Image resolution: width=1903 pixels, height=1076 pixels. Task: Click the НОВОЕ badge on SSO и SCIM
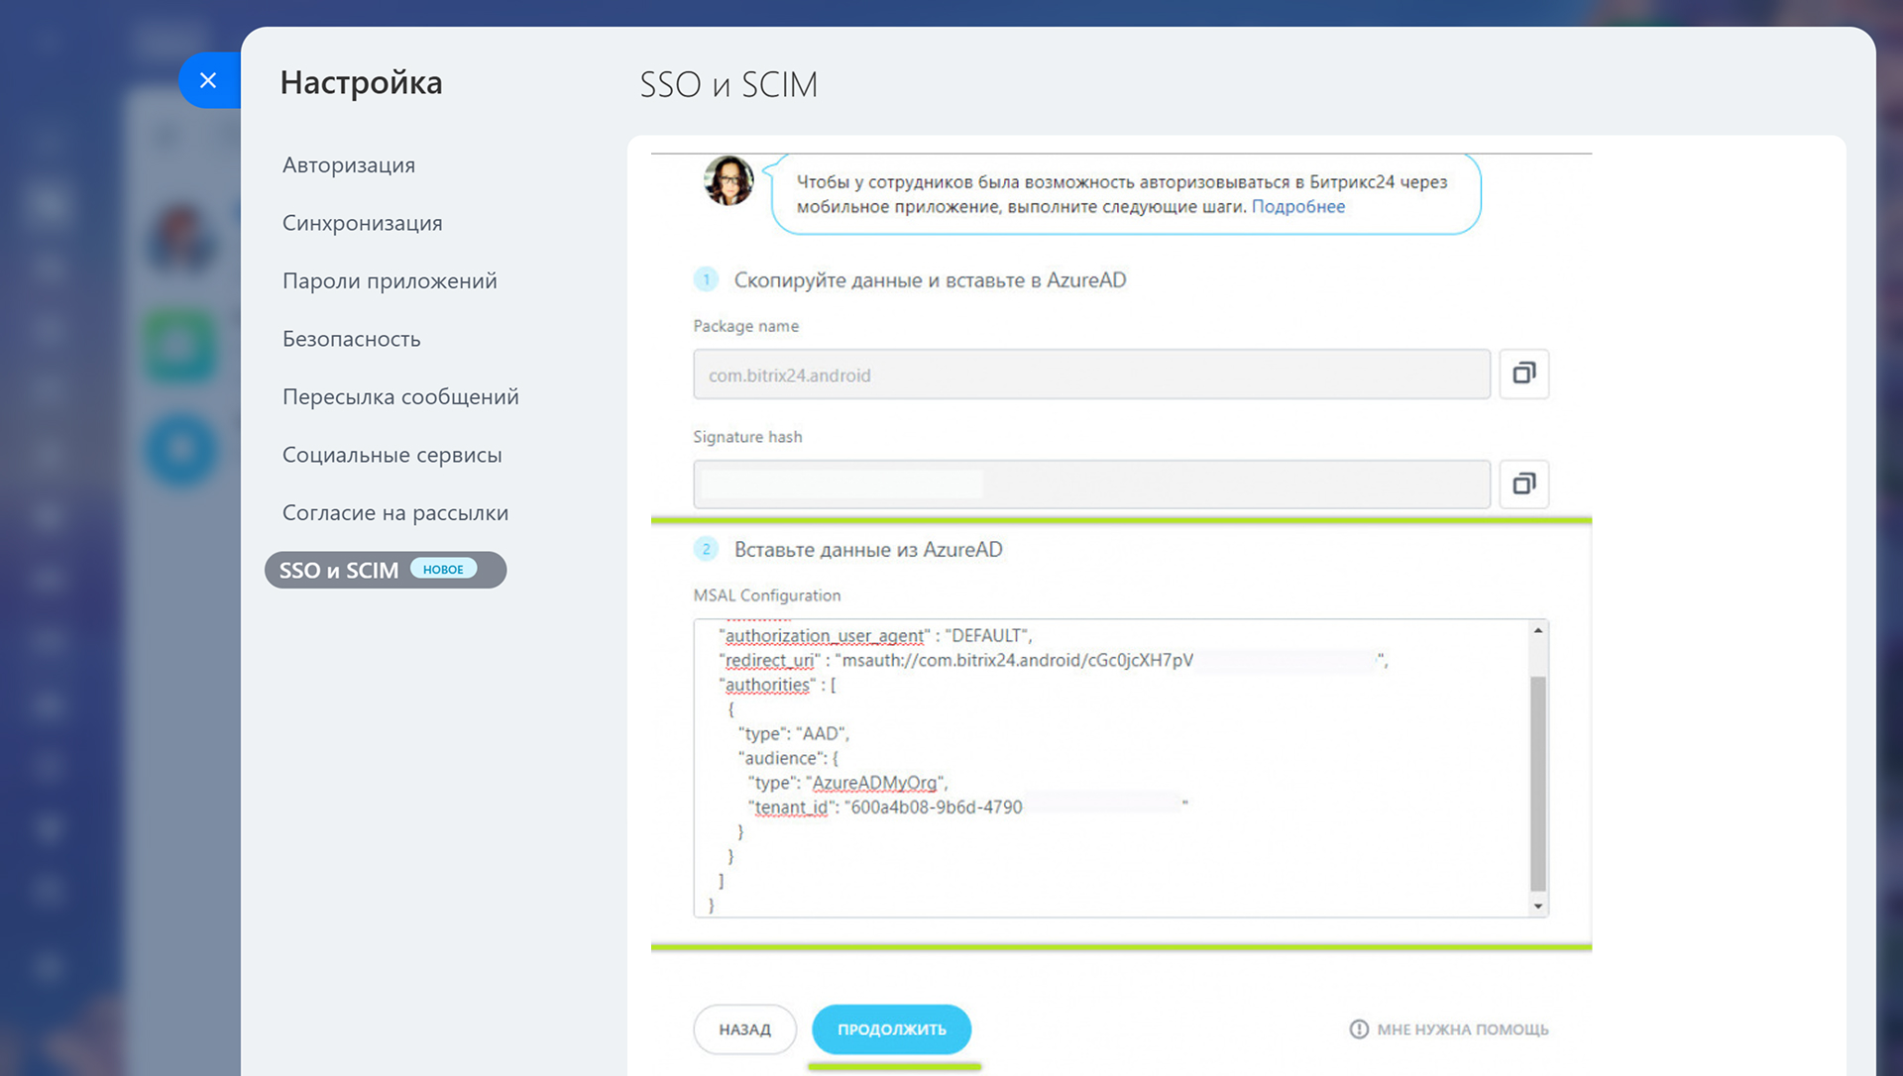click(x=443, y=570)
